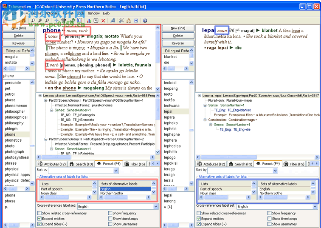Click the trash can delete icon
Image resolution: width=321 pixels, height=228 pixels.
pos(63,20)
